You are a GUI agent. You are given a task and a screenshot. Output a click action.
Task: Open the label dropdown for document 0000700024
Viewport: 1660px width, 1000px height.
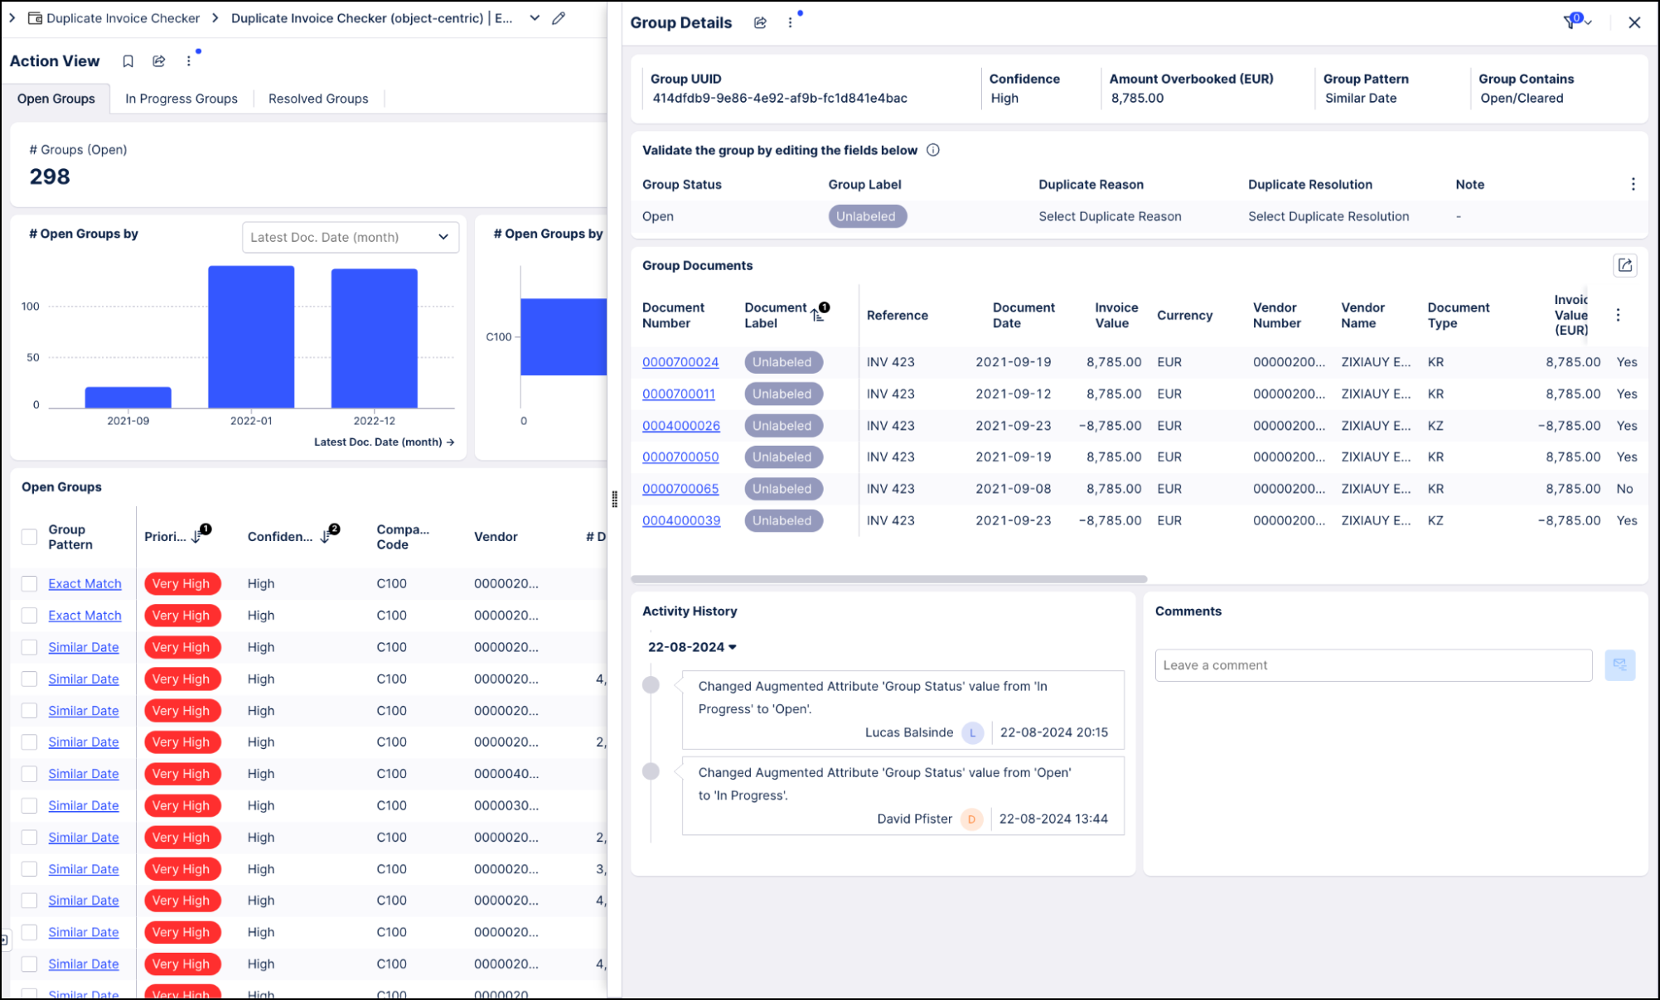pos(783,362)
